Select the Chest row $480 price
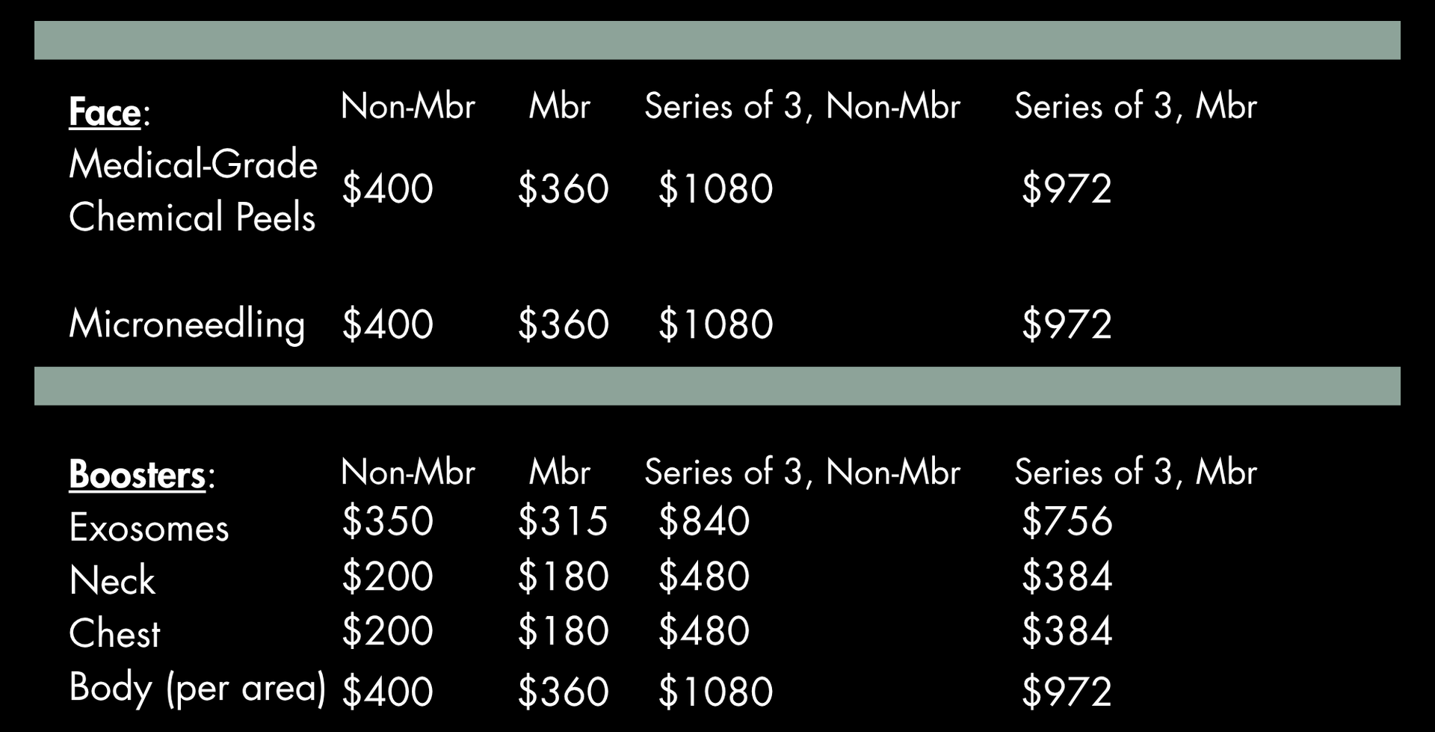Image resolution: width=1435 pixels, height=732 pixels. coord(703,630)
